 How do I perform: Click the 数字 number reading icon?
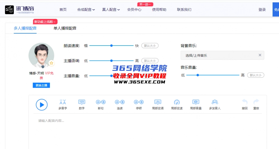(82, 102)
